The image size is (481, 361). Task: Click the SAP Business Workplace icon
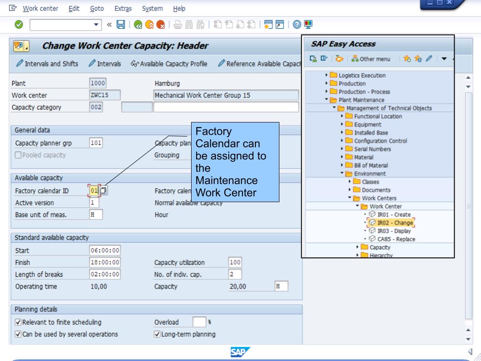339,58
